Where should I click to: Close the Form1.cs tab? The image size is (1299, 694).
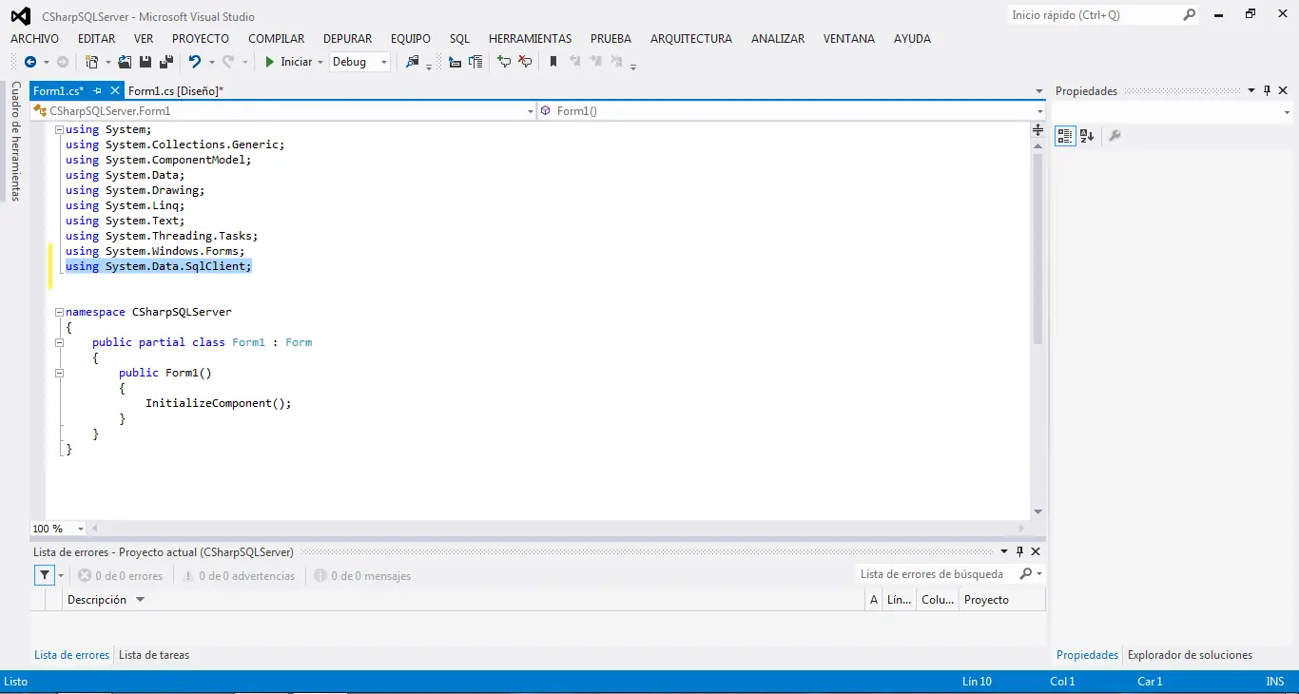click(x=116, y=91)
